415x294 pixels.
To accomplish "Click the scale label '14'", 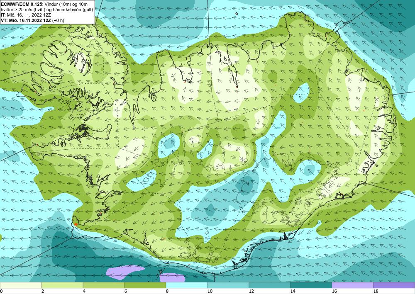I will click(x=293, y=291).
